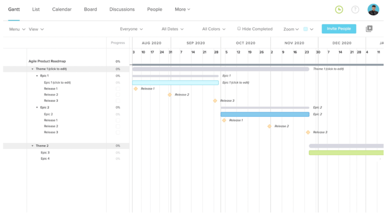The height and width of the screenshot is (214, 391).
Task: Check the progress box for Epic 1's Release 1
Action: (x=118, y=89)
